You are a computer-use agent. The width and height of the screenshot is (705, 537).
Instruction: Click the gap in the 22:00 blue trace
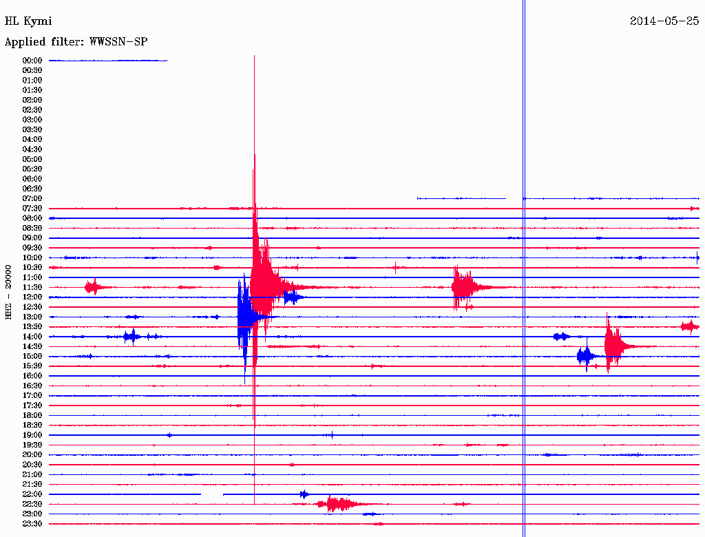pos(212,494)
